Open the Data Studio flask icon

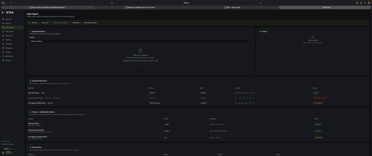pyautogui.click(x=3, y=31)
